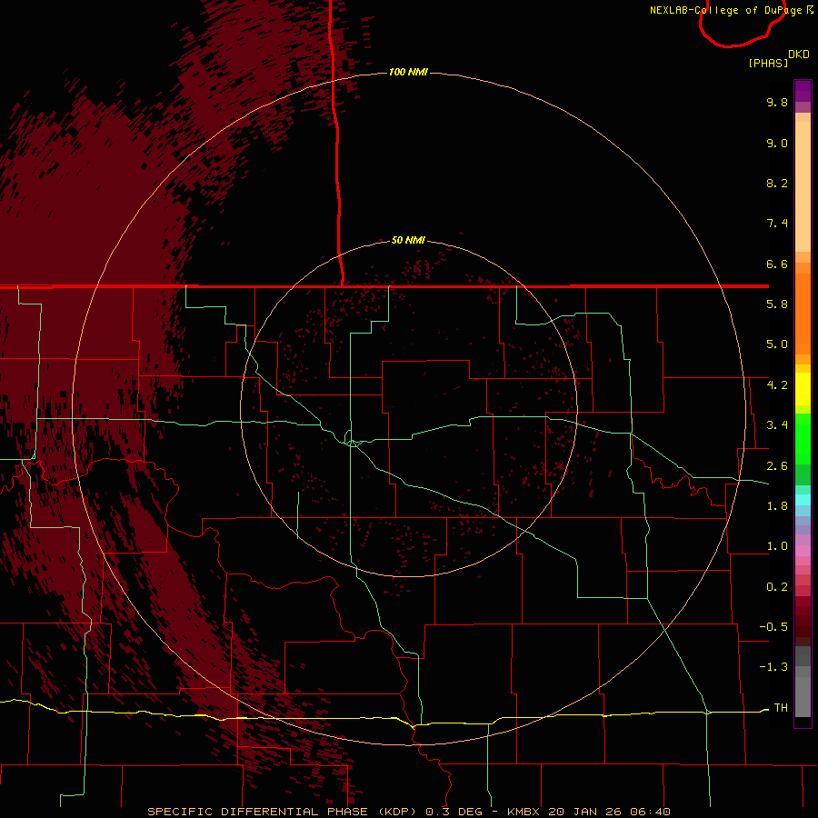
Task: Click the "-1.3" legend value
Action: [773, 667]
